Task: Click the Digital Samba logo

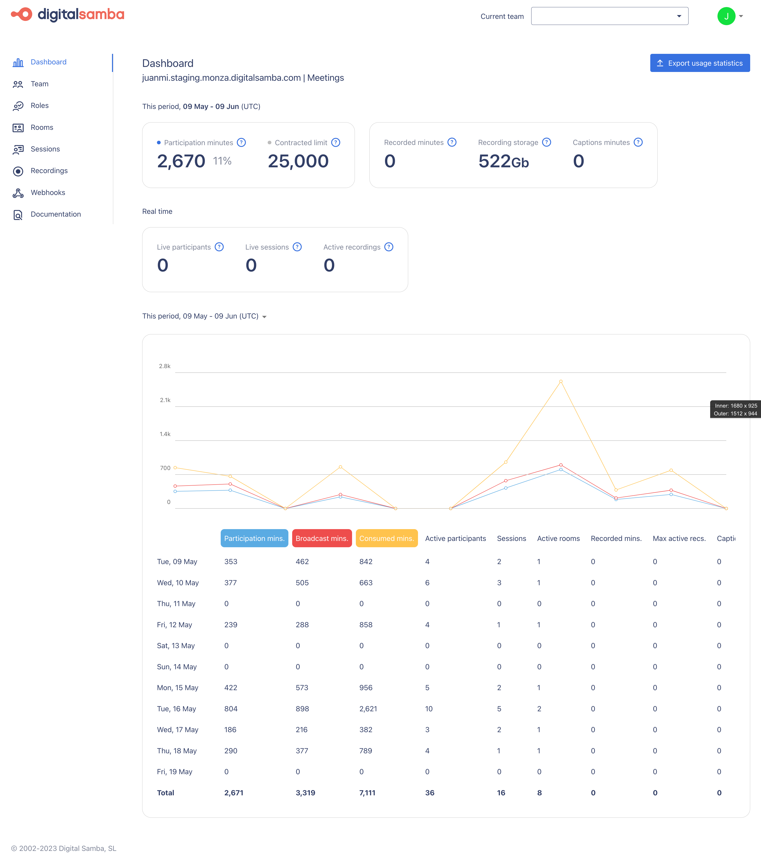Action: coord(67,14)
